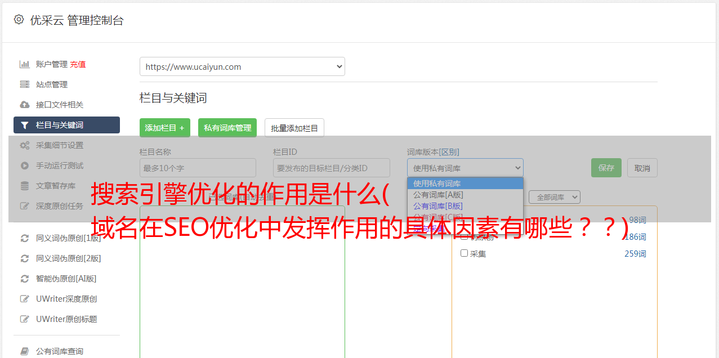Image resolution: width=719 pixels, height=358 pixels.
Task: Click the 批量添加栏目 button
Action: (x=294, y=128)
